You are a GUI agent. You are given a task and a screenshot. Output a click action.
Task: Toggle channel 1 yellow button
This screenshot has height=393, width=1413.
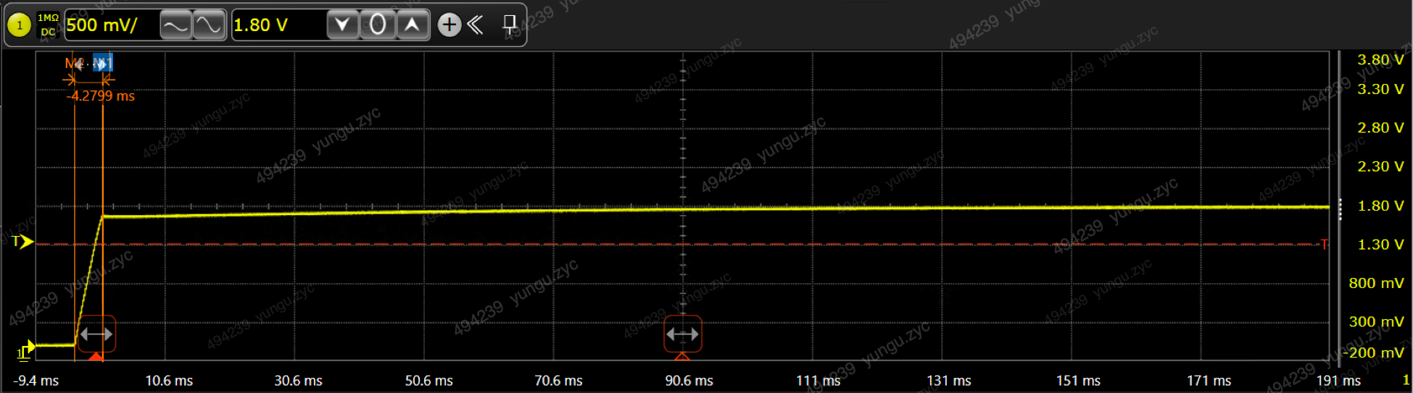[20, 25]
